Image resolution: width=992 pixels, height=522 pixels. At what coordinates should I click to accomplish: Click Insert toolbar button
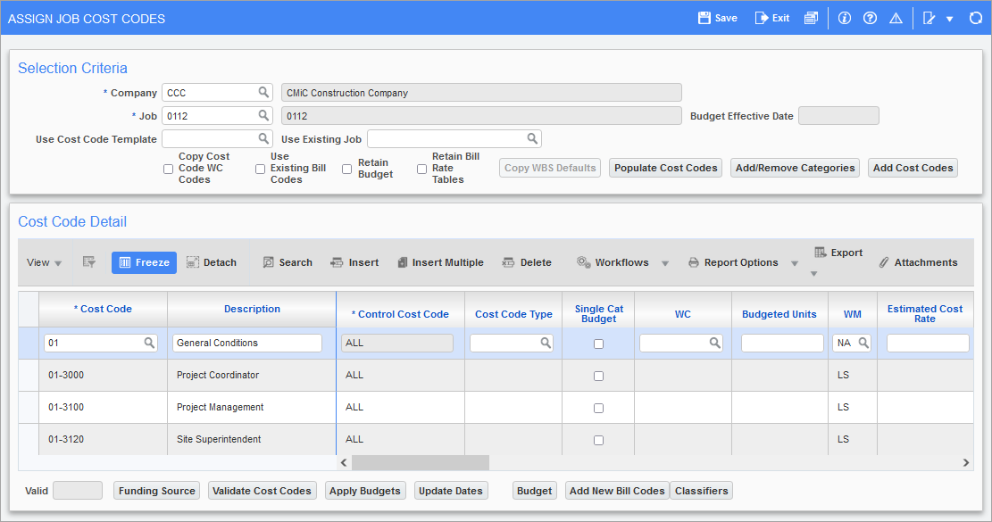[x=354, y=262]
